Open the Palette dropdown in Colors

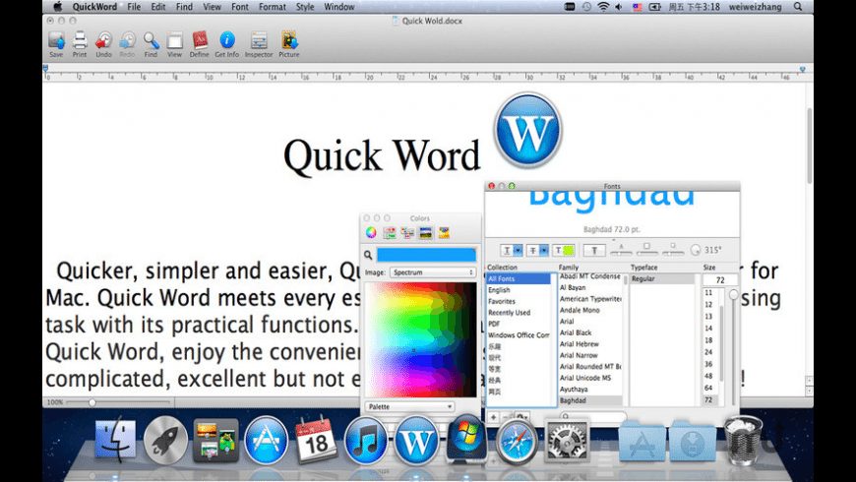[x=409, y=406]
